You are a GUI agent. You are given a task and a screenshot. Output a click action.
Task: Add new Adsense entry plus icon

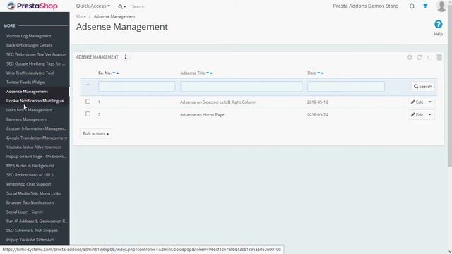[410, 57]
